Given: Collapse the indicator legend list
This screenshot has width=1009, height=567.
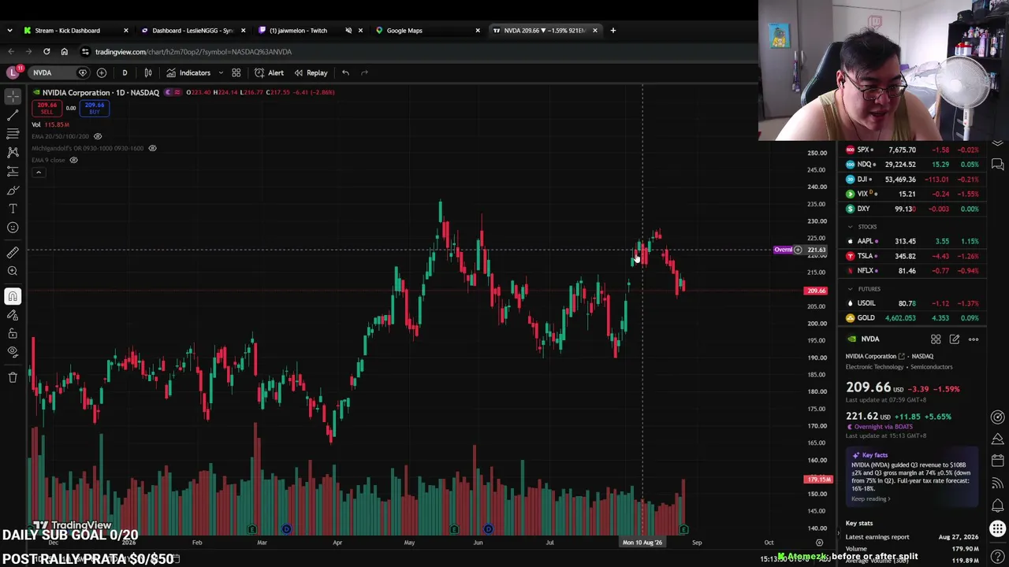Looking at the screenshot, I should pyautogui.click(x=38, y=172).
